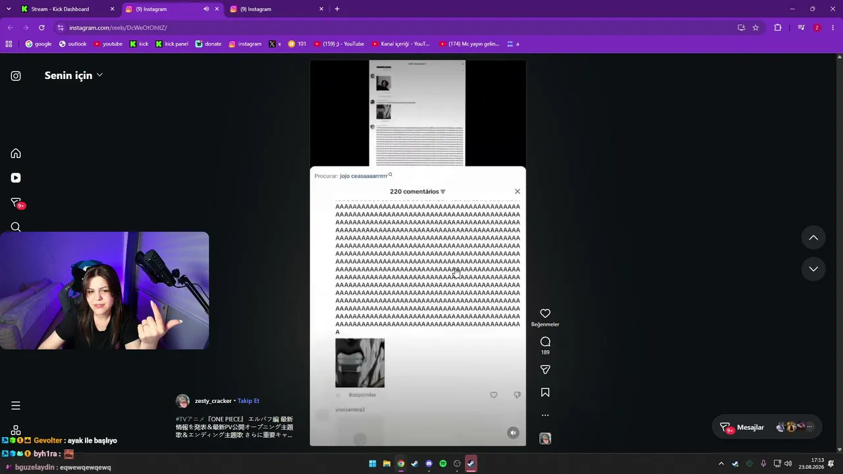Open the 'kick' bookmark

pos(139,44)
